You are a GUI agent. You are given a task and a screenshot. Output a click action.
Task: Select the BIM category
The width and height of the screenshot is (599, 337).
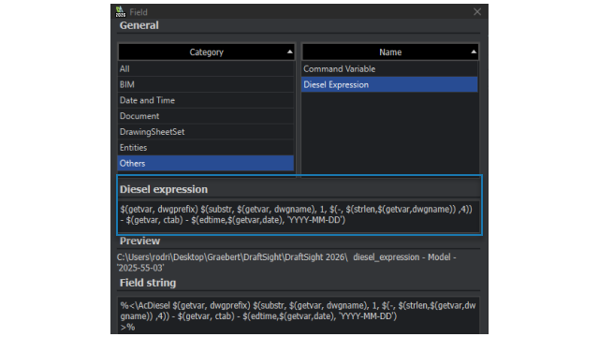click(206, 84)
